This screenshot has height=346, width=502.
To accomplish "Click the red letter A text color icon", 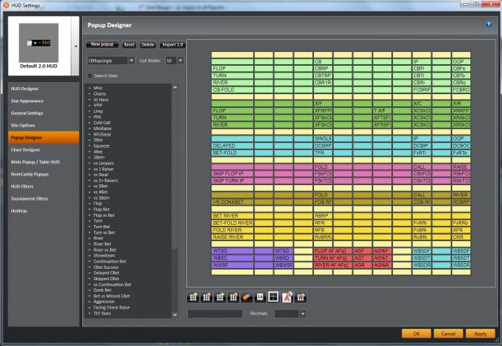I will tap(287, 297).
